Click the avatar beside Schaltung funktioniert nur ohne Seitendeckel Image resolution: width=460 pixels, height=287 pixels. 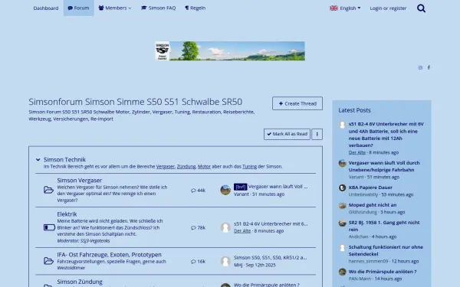343,248
